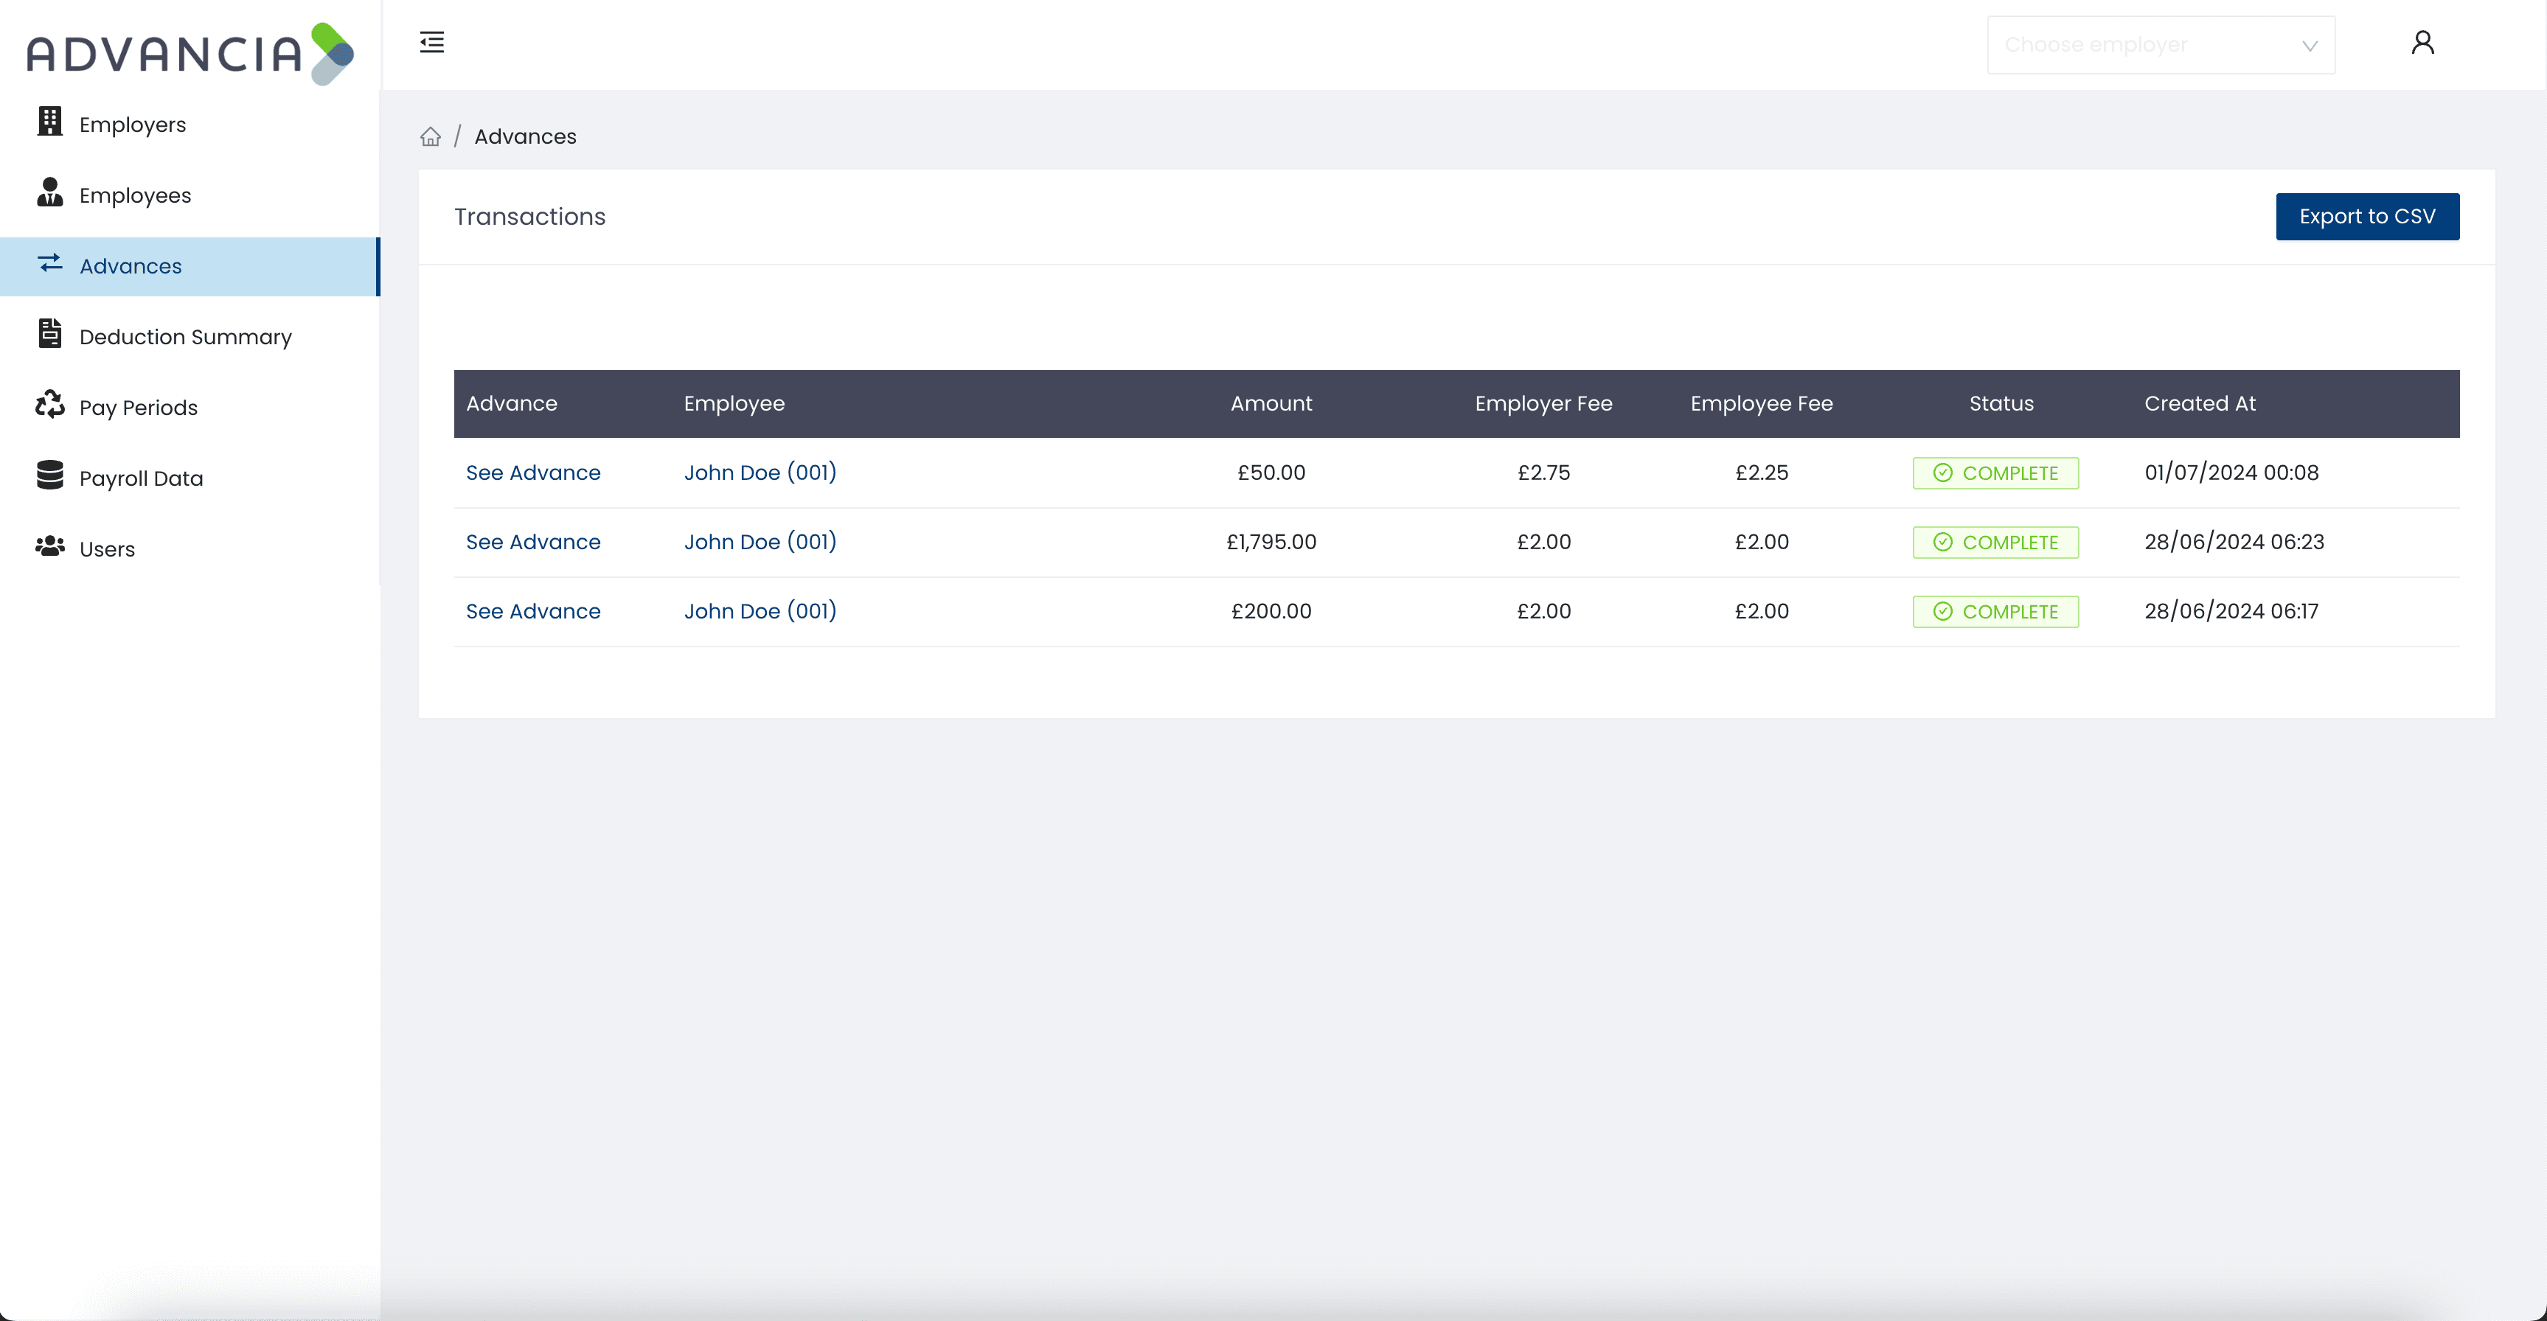The width and height of the screenshot is (2547, 1321).
Task: Open Employees in the sidebar
Action: pyautogui.click(x=190, y=195)
